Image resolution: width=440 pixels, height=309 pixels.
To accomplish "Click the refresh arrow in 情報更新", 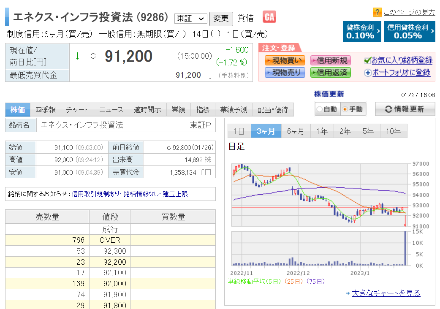I will click(x=388, y=109).
